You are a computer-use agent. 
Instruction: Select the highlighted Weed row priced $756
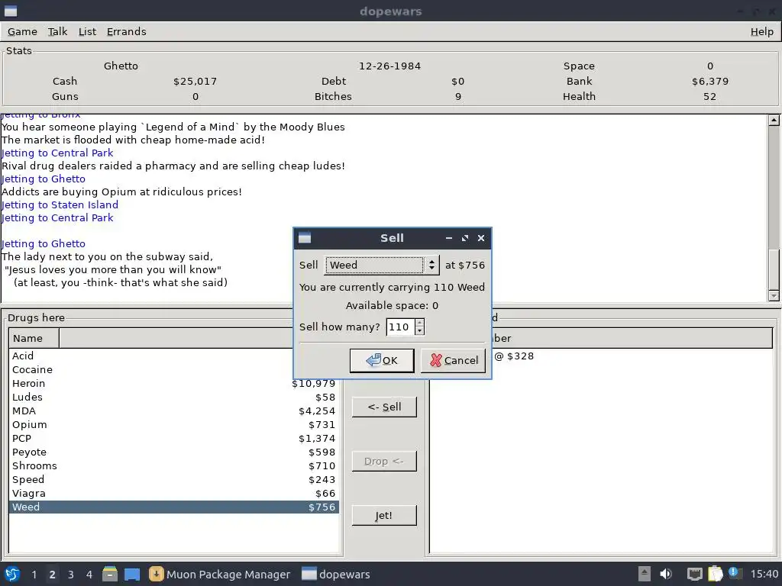(174, 507)
